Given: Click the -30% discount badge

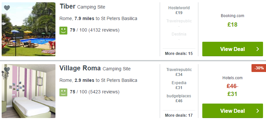Looking at the screenshot, I should pyautogui.click(x=259, y=68).
